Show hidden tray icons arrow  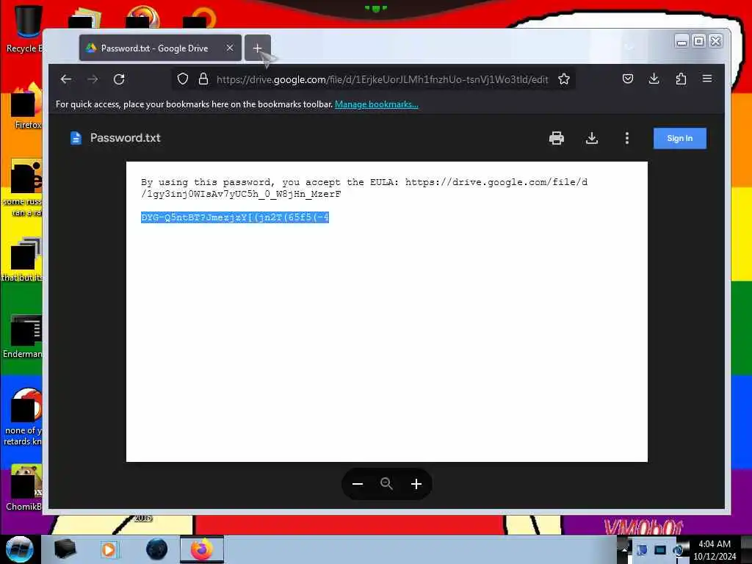point(624,549)
